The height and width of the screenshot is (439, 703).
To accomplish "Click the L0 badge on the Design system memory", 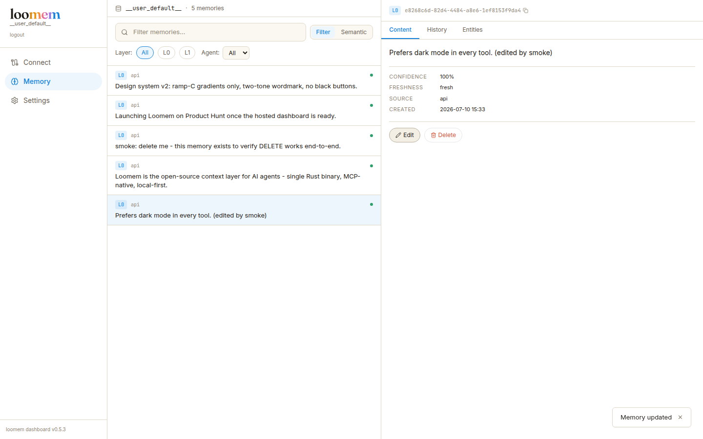I will 121,75.
